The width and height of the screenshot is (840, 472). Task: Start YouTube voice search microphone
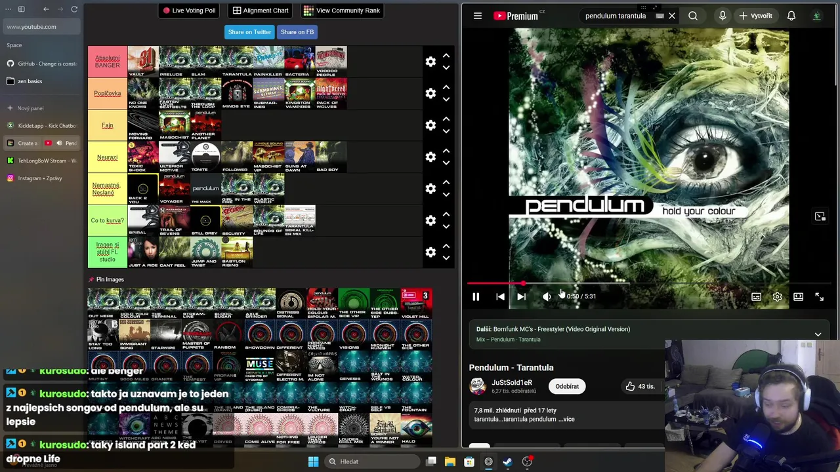[723, 16]
